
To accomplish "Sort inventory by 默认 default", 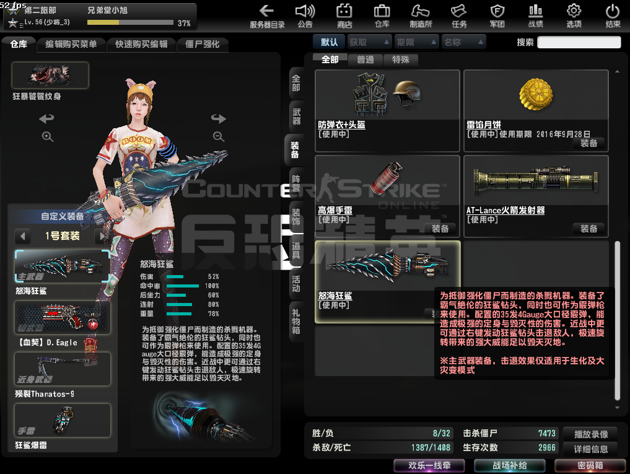I will [329, 42].
